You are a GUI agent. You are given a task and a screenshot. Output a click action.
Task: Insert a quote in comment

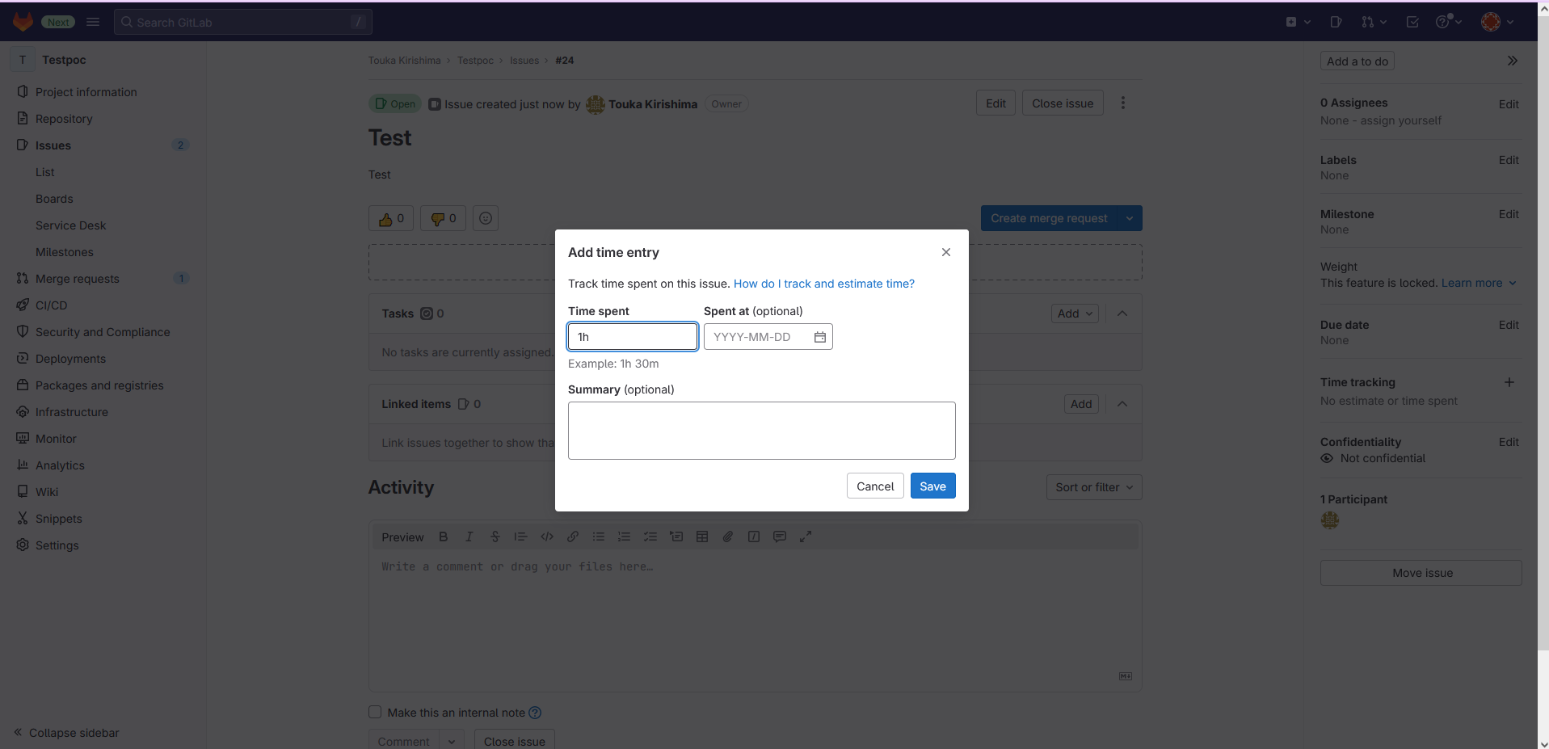[x=521, y=537]
